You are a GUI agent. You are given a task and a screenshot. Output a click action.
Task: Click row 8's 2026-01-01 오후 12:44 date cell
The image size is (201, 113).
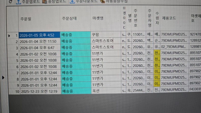tap(41, 79)
